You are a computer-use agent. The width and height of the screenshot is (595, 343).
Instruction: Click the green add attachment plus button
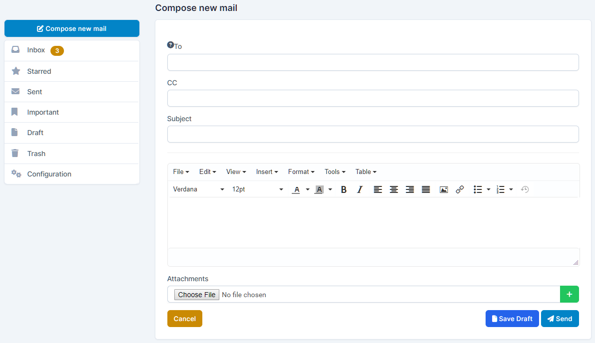point(569,294)
